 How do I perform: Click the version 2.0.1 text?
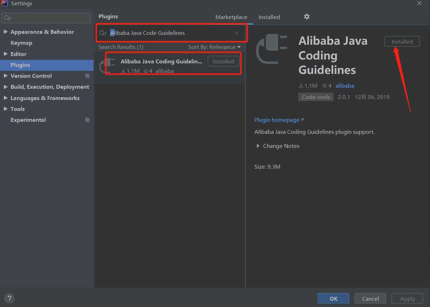click(x=344, y=97)
